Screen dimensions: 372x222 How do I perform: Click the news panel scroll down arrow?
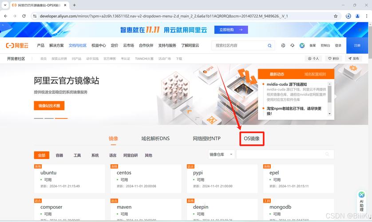329,114
